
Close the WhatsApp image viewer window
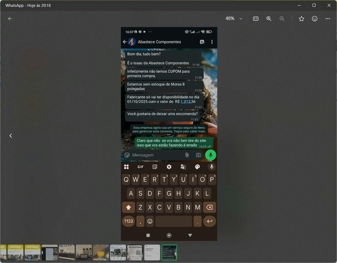coord(329,5)
